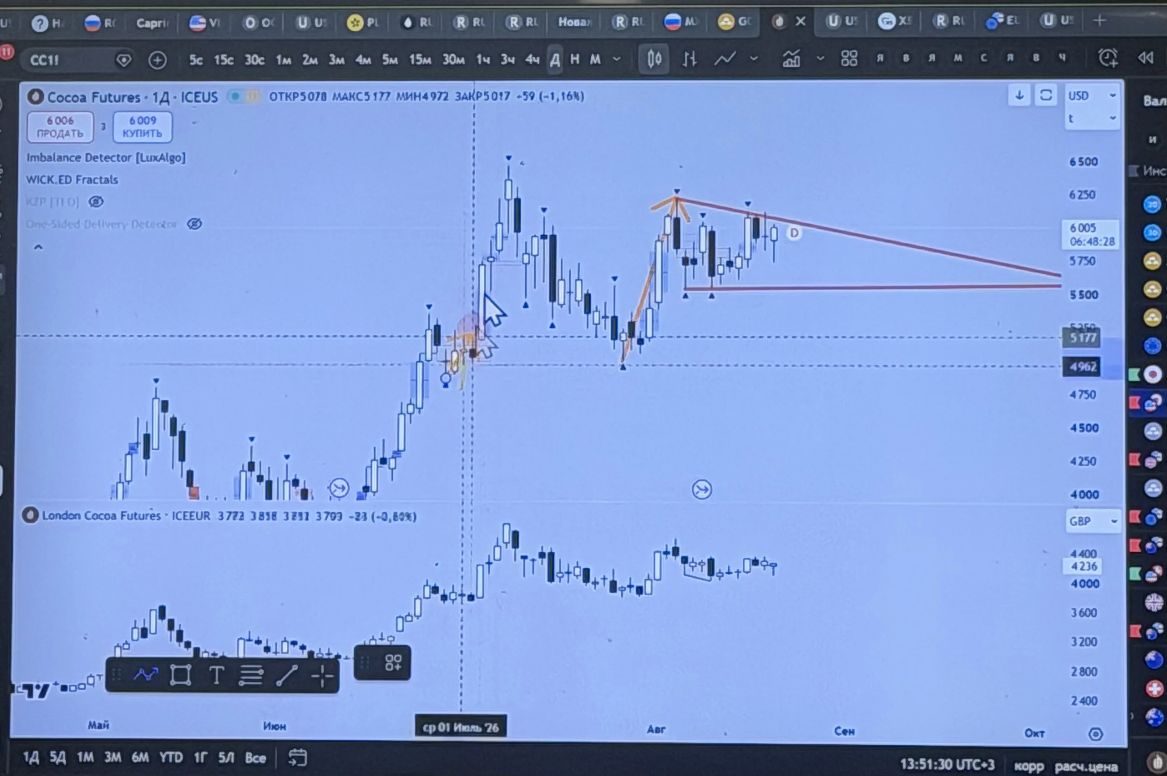Set range to YTD
Image resolution: width=1167 pixels, height=776 pixels.
pyautogui.click(x=171, y=757)
